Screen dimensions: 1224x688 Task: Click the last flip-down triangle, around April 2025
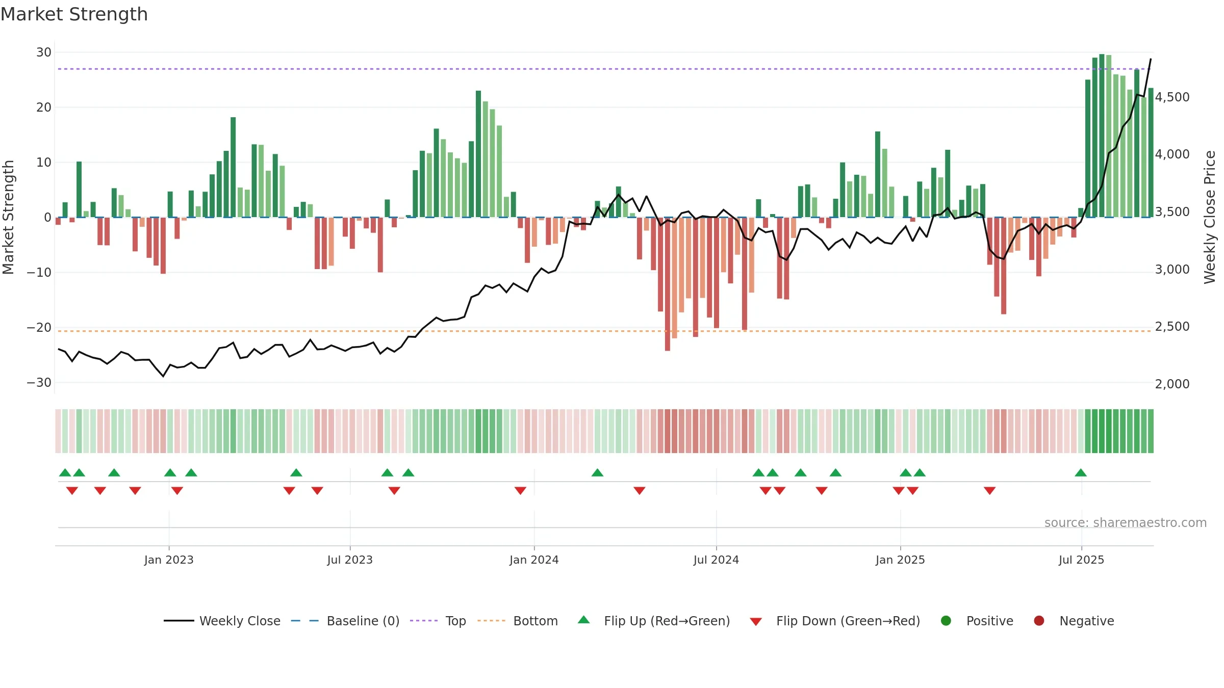990,491
